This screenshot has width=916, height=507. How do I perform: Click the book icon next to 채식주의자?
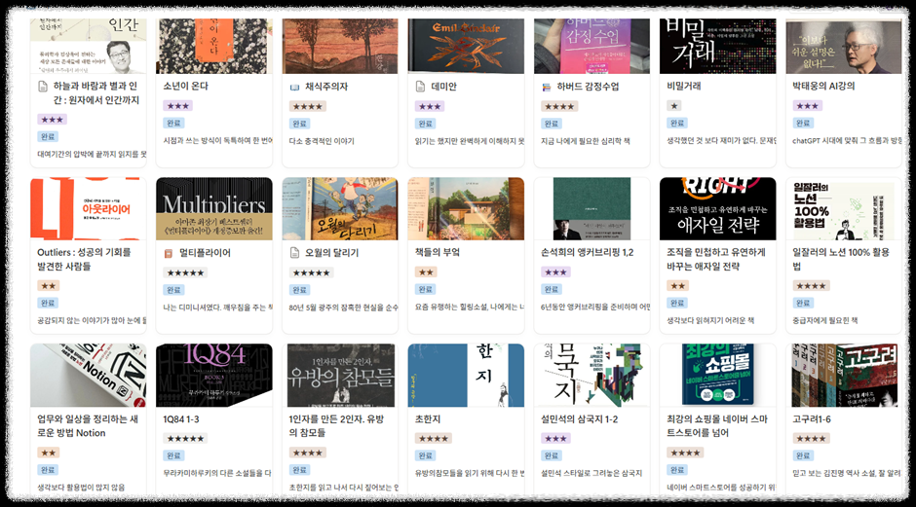(295, 87)
